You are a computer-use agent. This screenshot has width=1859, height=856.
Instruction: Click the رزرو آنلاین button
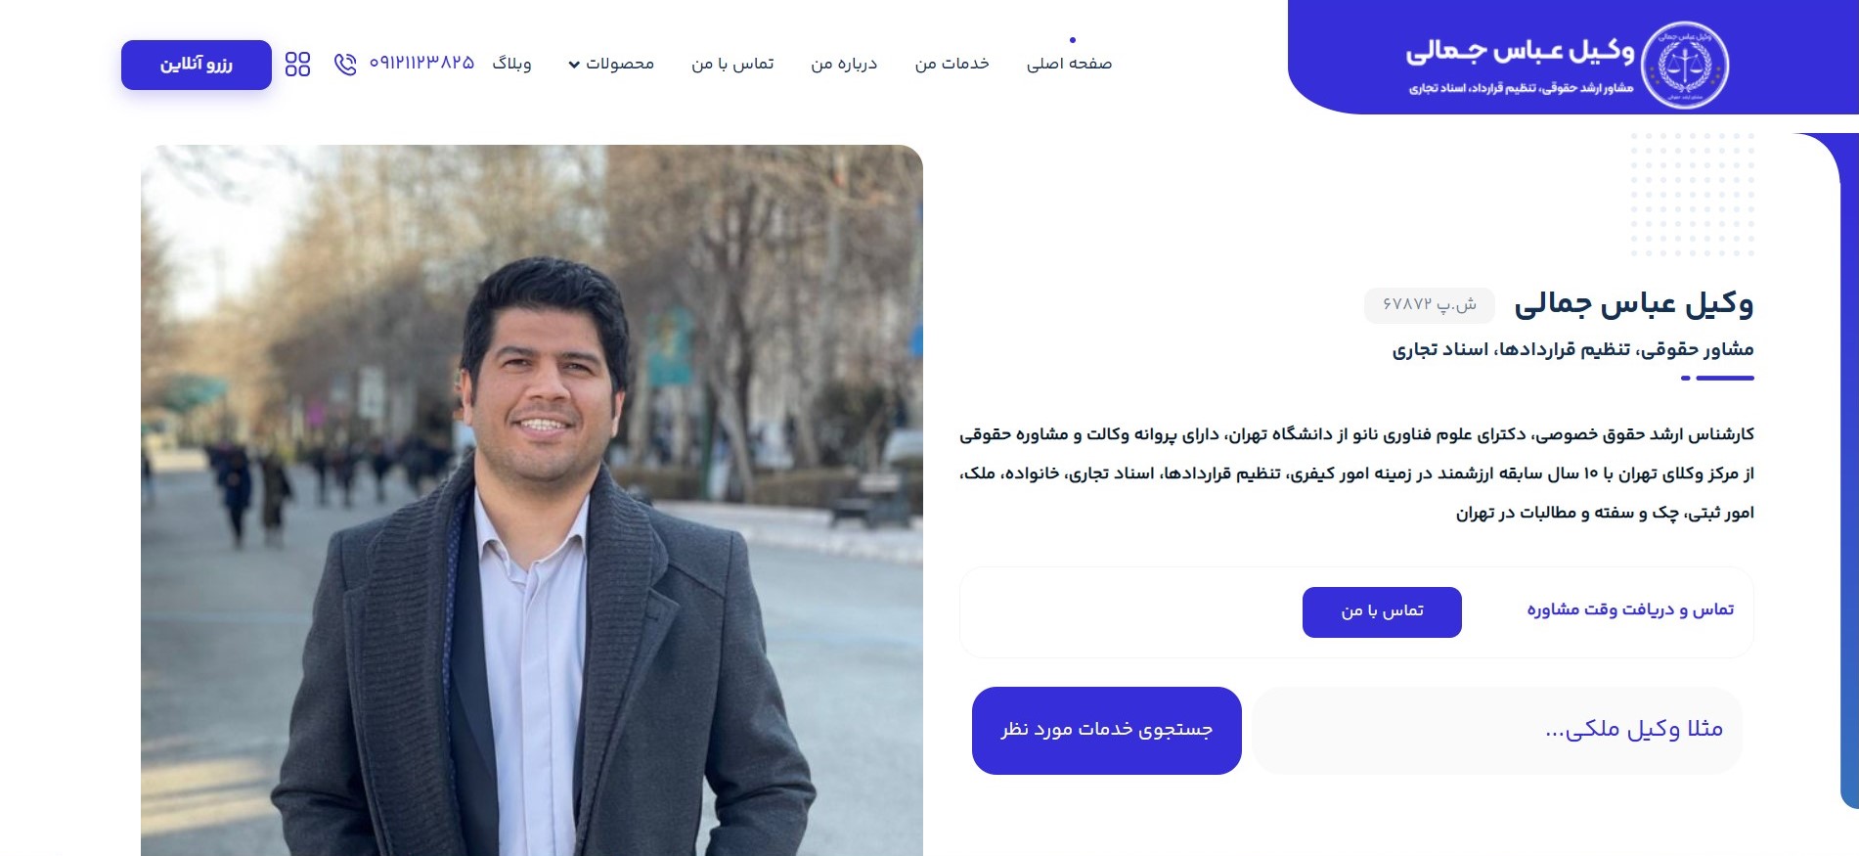197,65
